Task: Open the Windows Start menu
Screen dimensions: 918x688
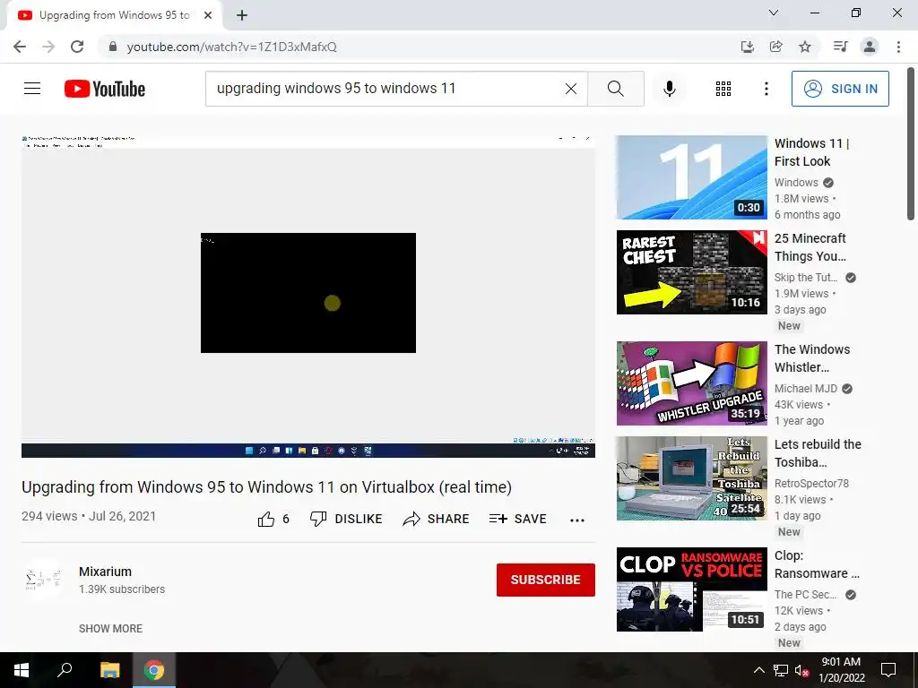Action: pos(22,670)
